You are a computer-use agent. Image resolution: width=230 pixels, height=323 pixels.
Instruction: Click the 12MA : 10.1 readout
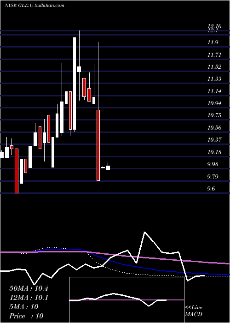tap(29, 298)
